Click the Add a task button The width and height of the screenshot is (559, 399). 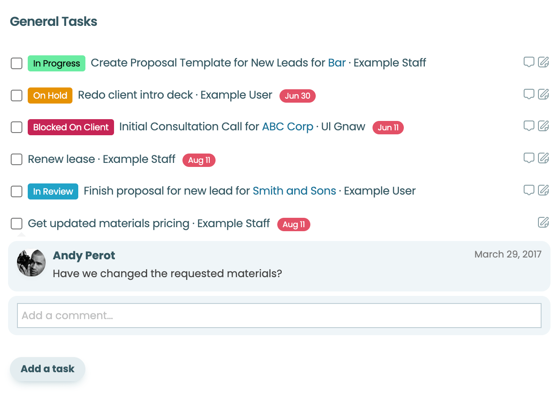pyautogui.click(x=47, y=369)
